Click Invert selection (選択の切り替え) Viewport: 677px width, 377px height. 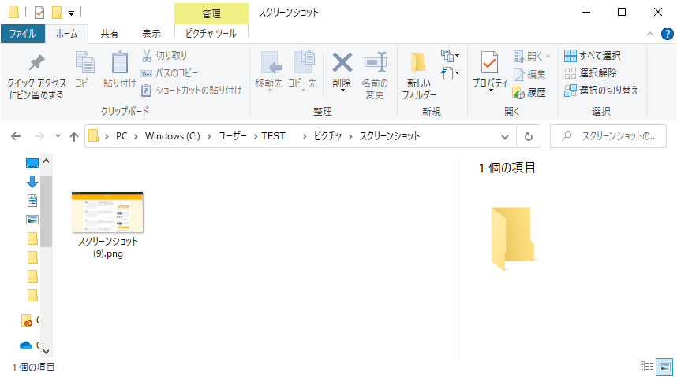(x=601, y=90)
